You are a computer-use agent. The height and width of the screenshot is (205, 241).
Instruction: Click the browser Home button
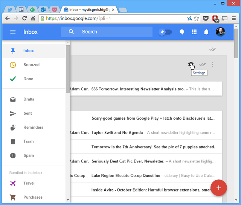pos(33,18)
